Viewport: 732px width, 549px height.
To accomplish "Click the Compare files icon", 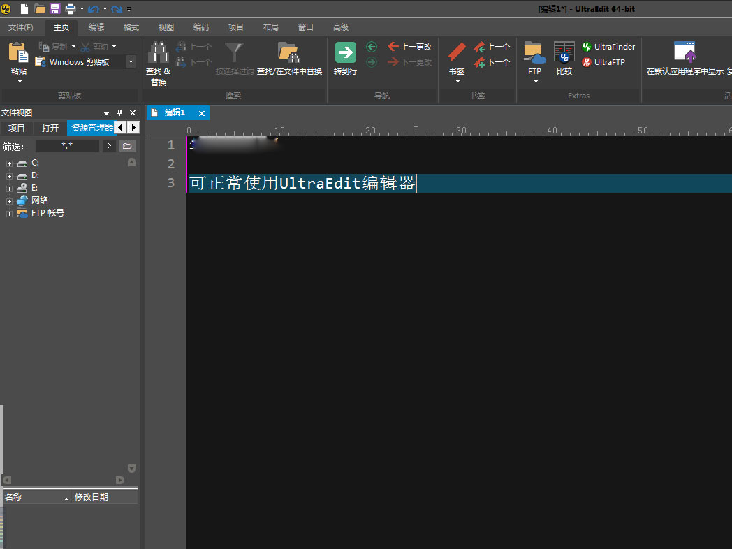I will (564, 53).
